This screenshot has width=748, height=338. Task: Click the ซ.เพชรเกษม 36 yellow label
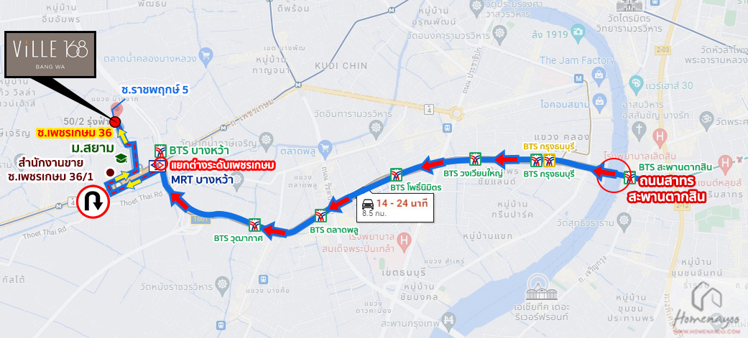tap(75, 133)
